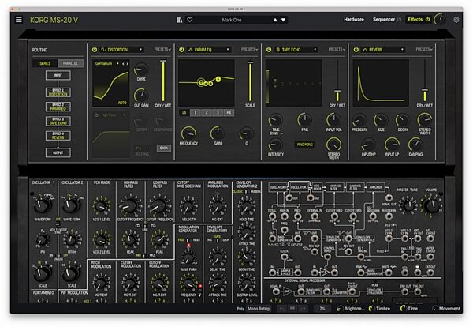Click Tape Echo Intensity knob
Image resolution: width=473 pixels, height=327 pixels.
[x=275, y=145]
